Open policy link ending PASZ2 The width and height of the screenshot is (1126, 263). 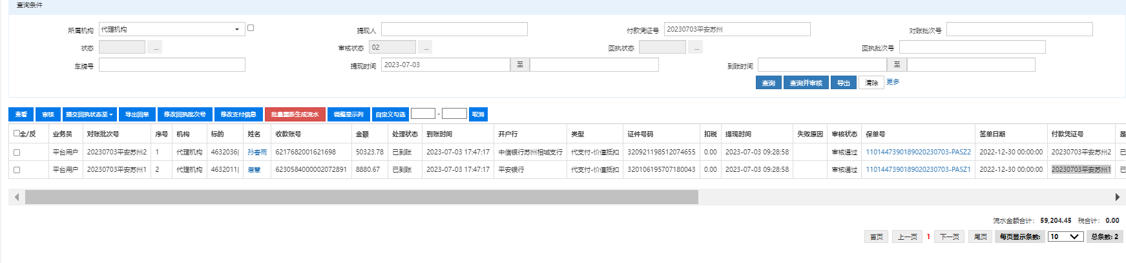(x=918, y=153)
